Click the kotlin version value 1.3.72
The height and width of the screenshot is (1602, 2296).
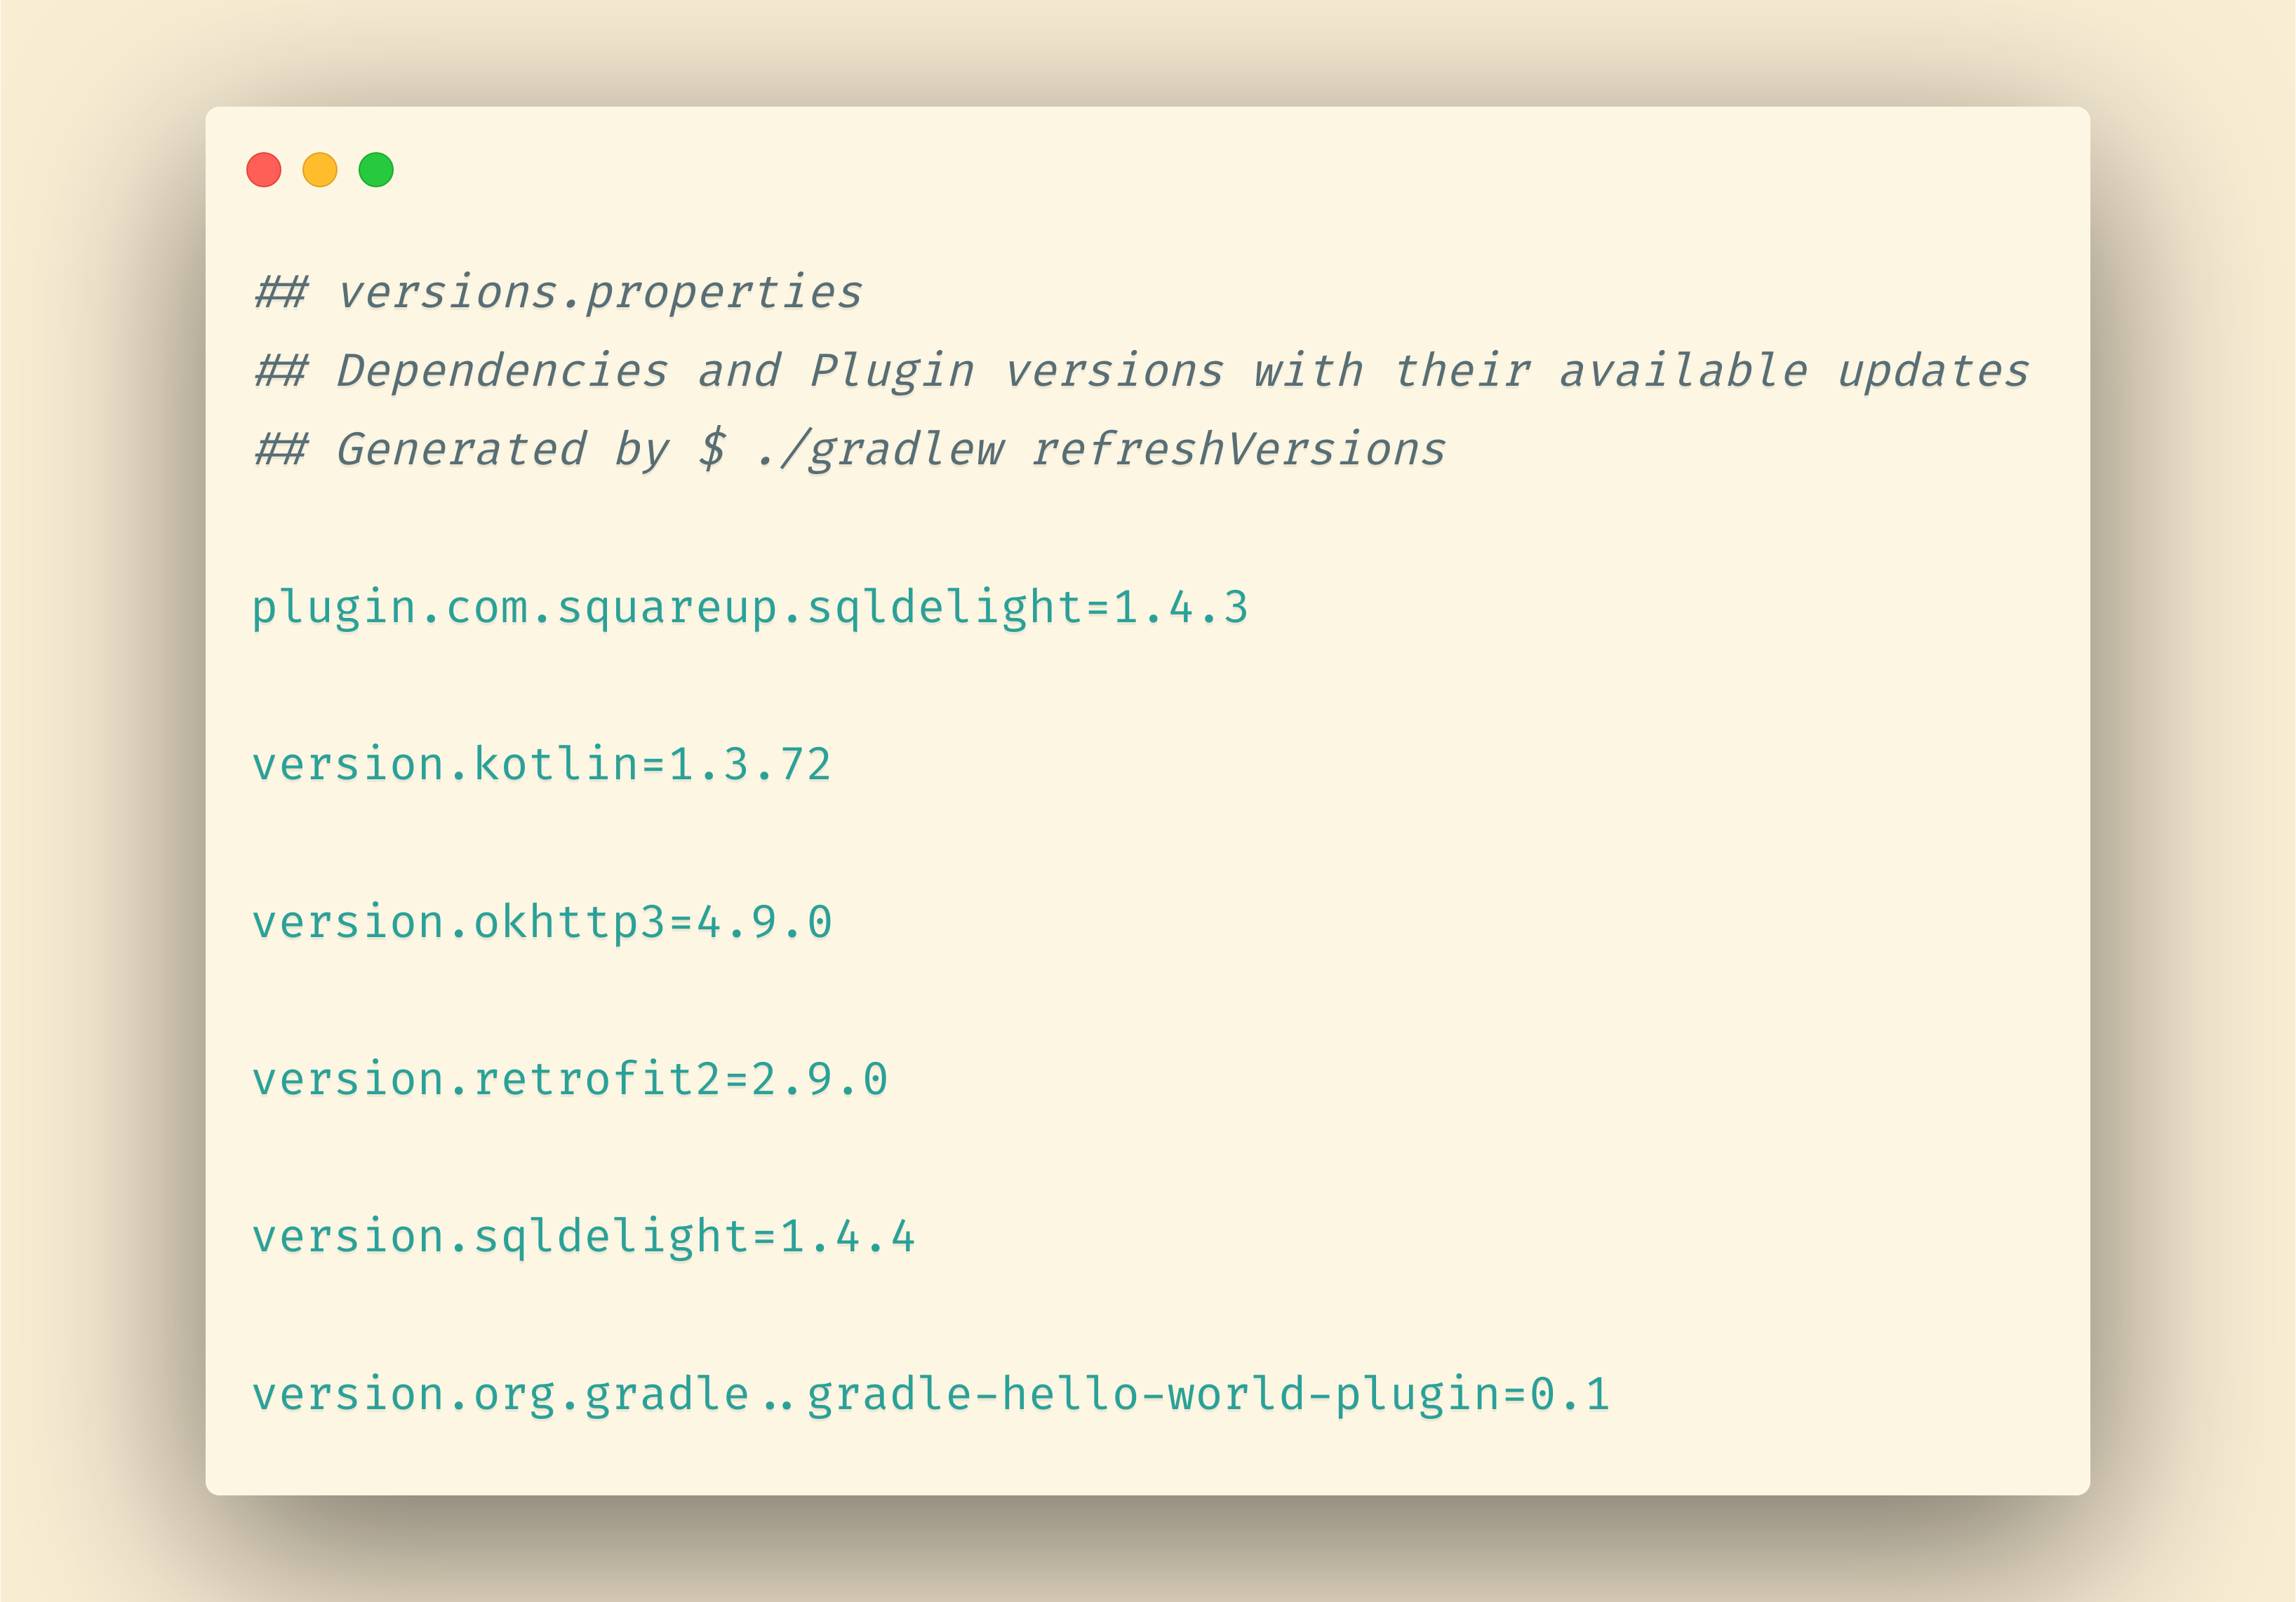point(750,765)
